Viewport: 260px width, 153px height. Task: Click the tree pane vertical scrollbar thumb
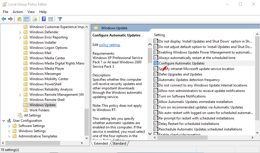click(86, 122)
